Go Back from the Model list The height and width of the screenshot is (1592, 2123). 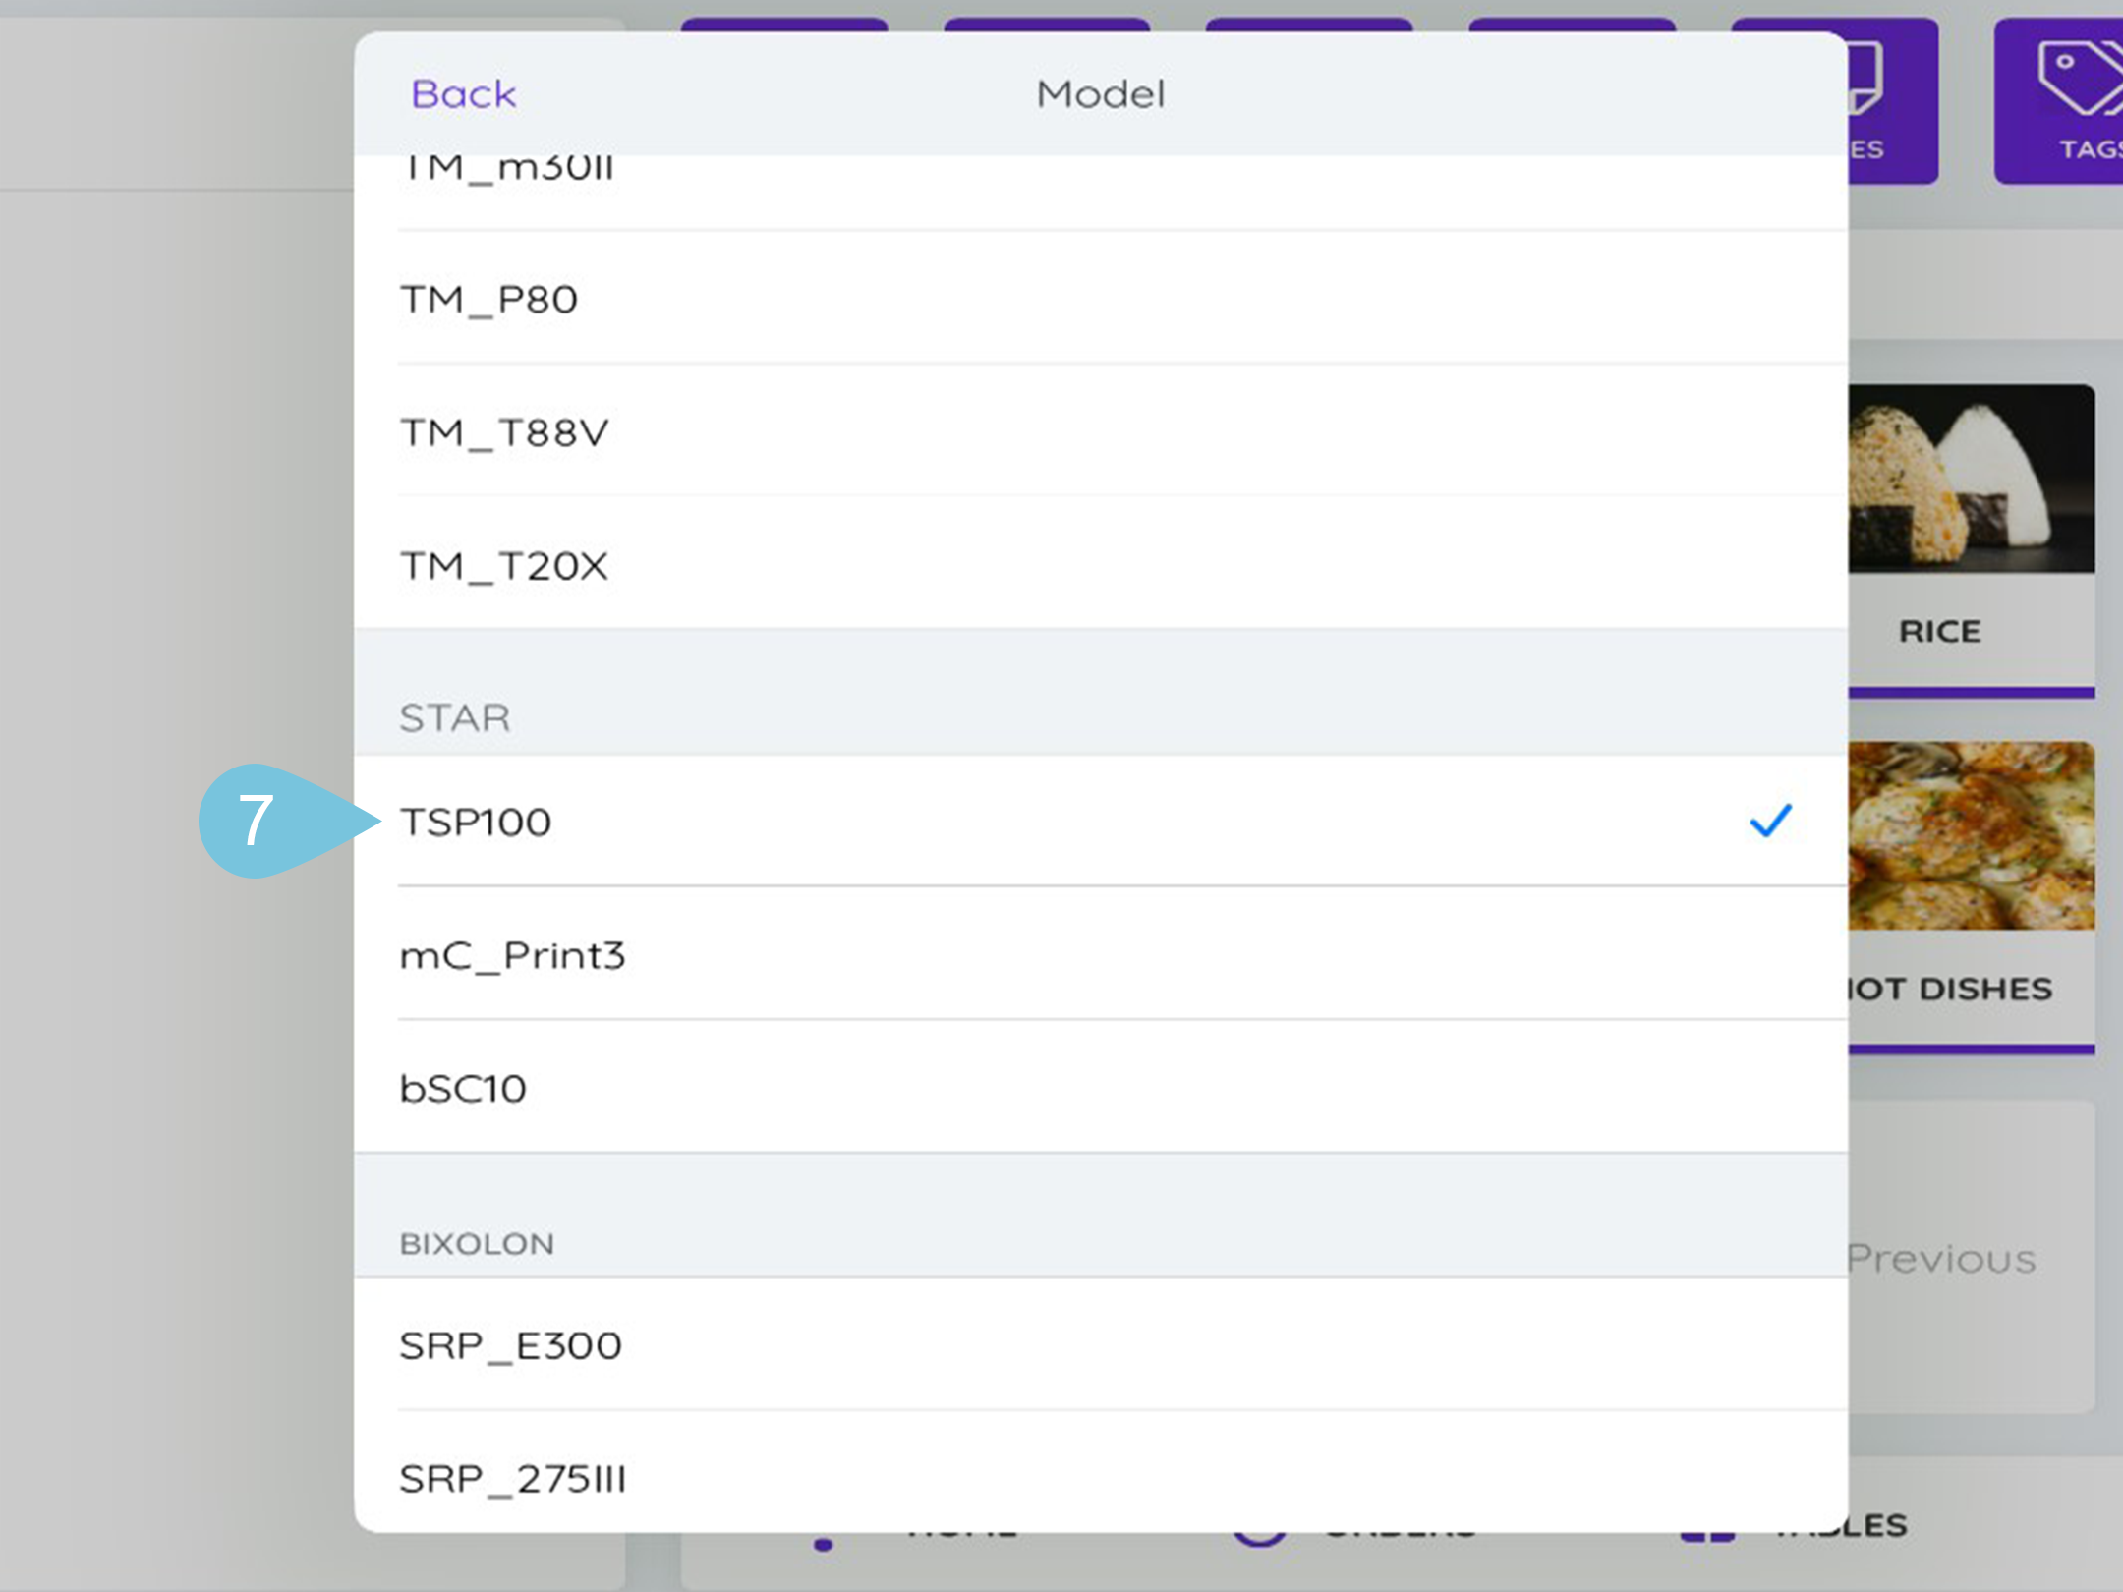pyautogui.click(x=463, y=94)
